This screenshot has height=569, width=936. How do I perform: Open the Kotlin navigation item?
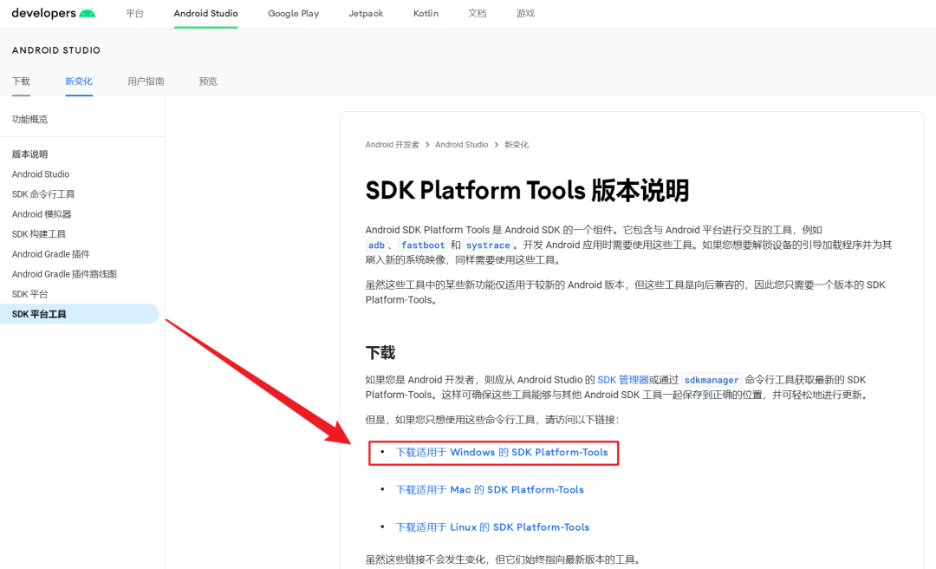tap(426, 14)
